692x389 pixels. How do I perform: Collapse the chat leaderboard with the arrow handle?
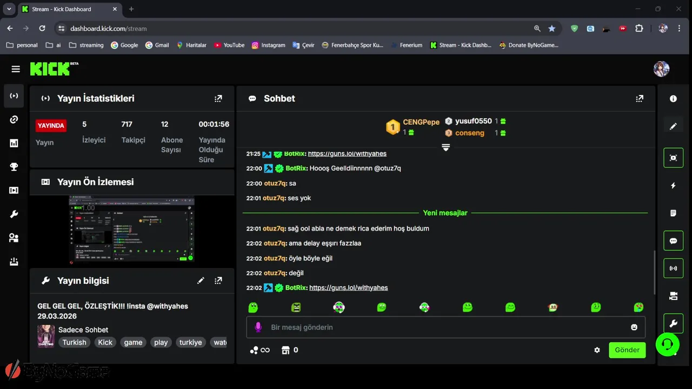click(445, 147)
